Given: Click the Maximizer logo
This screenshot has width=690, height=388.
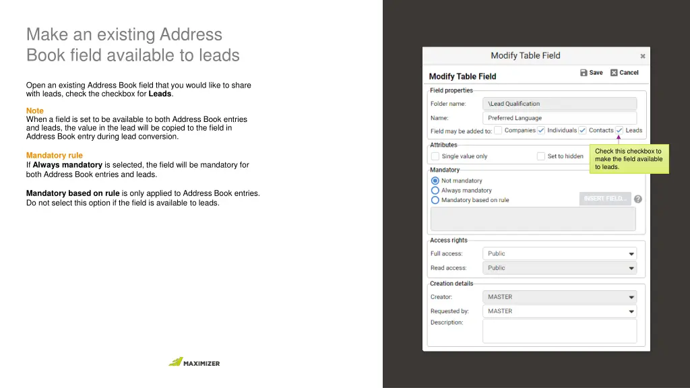Looking at the screenshot, I should click(194, 362).
